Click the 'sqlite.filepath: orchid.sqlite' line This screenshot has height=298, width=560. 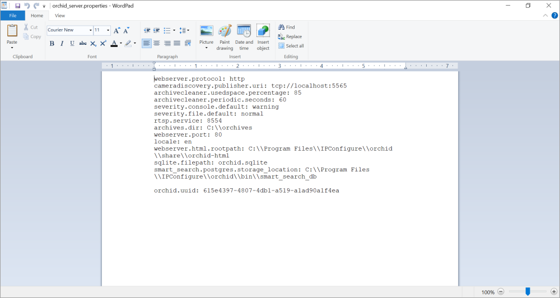[x=211, y=162]
